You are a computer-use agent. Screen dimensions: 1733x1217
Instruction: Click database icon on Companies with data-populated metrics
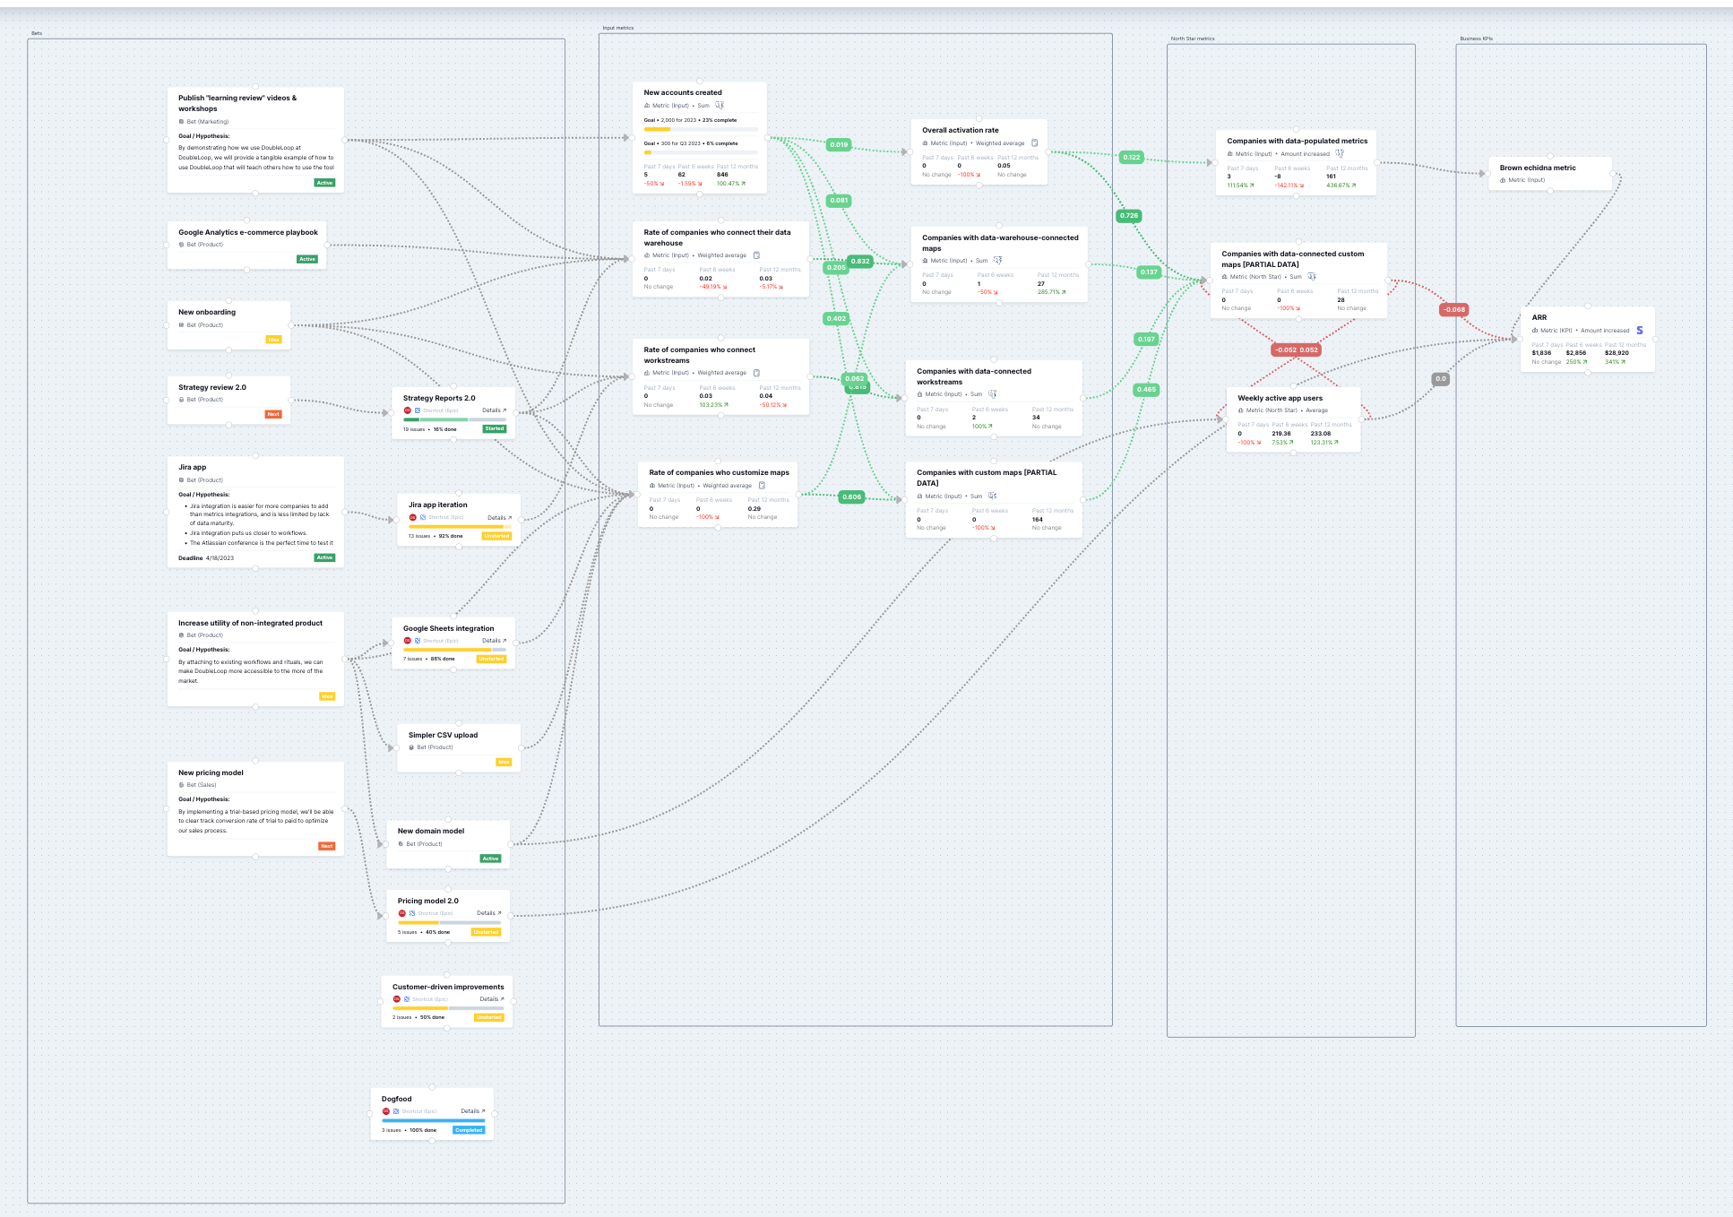coord(1340,154)
